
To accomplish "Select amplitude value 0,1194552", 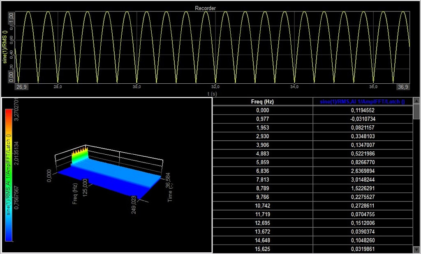I will point(363,110).
